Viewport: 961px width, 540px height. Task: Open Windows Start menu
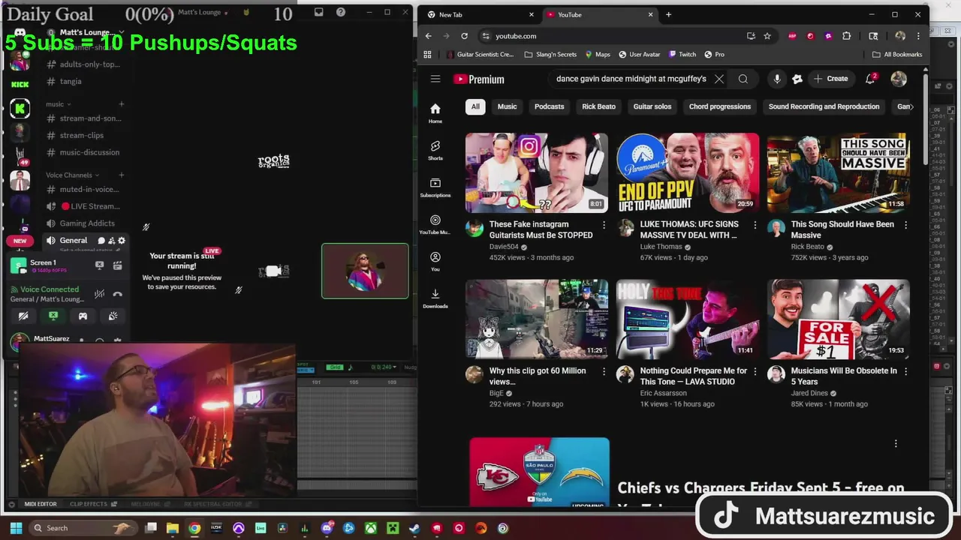[x=16, y=528]
